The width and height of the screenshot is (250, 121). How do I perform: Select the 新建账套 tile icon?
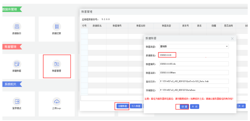point(17,64)
